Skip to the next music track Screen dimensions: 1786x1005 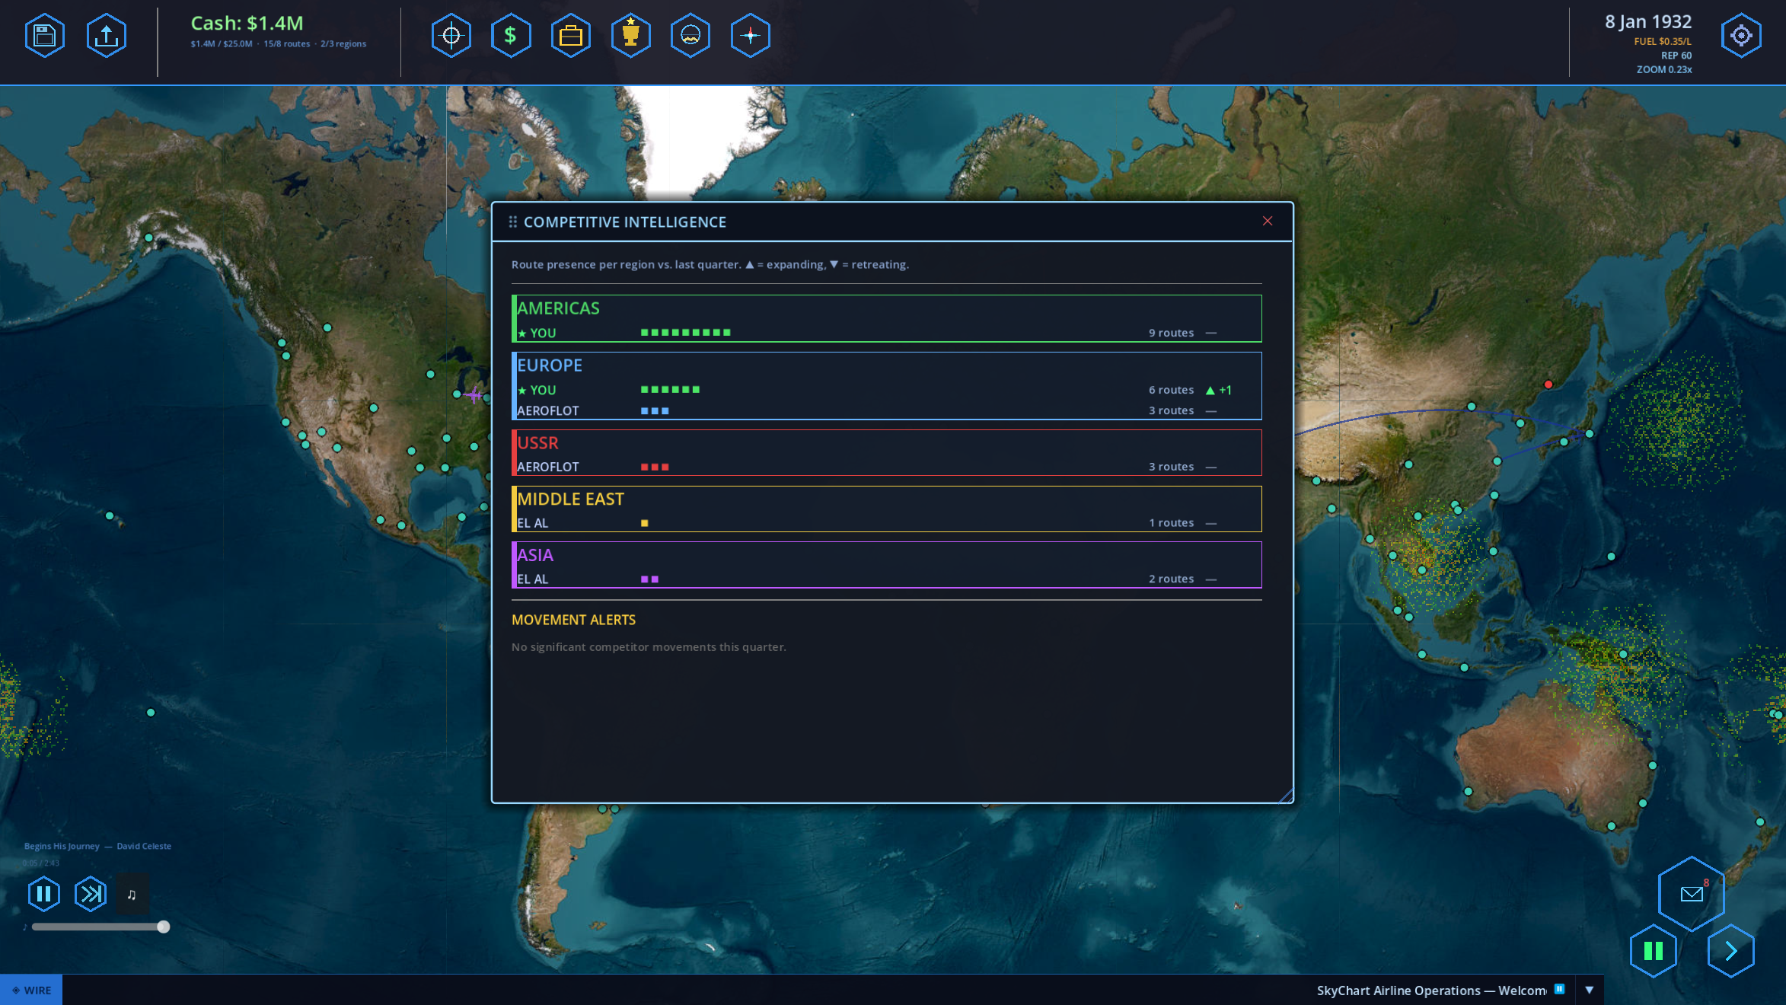(x=91, y=893)
